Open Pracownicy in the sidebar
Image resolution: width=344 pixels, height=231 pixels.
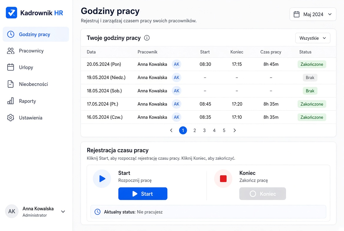[x=36, y=51]
